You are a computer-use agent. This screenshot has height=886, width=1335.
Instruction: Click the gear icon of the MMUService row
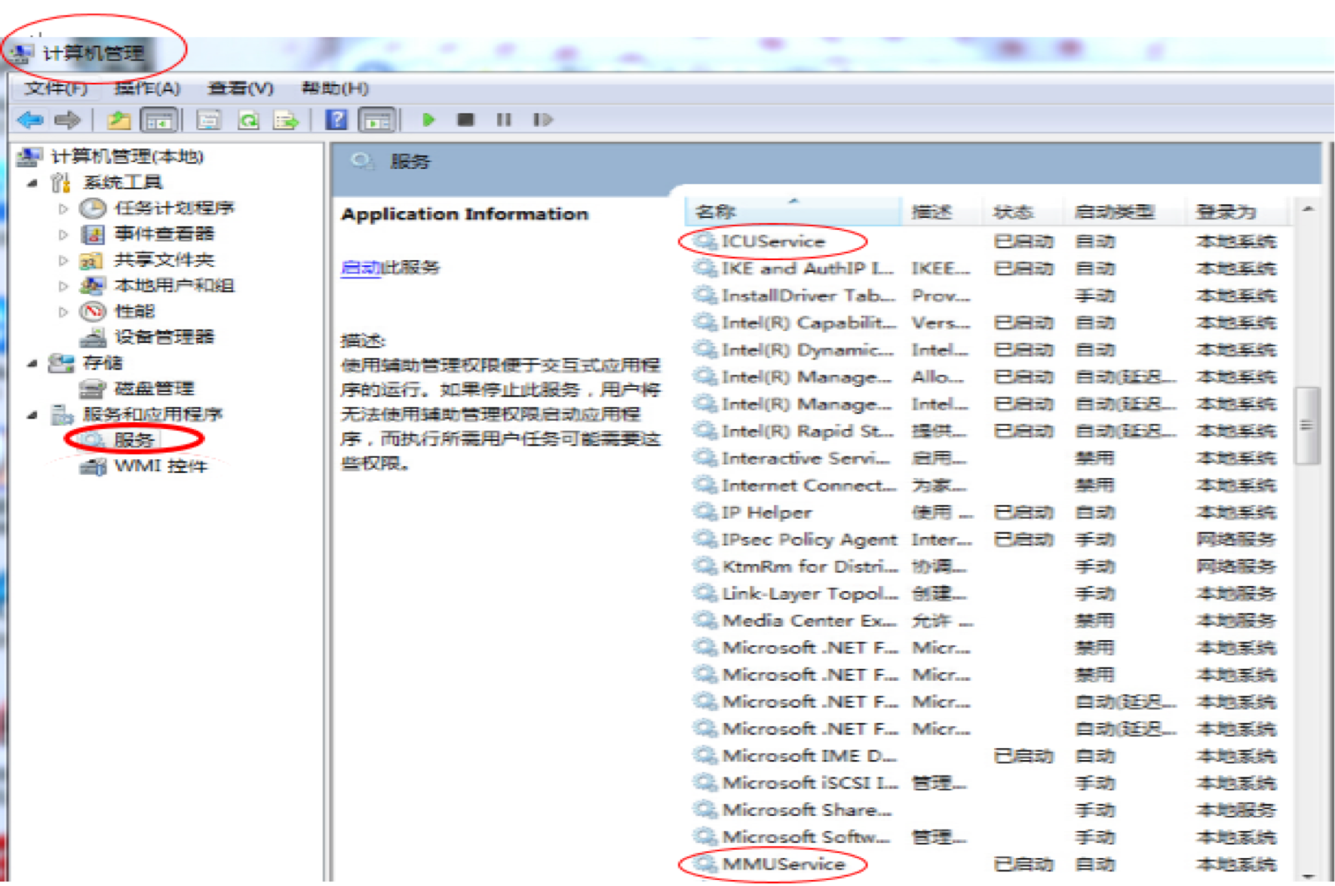(x=704, y=863)
